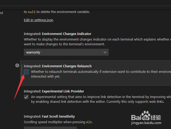
Task: Click the jingyan.baidu.com watermark text
Action: coord(146,123)
